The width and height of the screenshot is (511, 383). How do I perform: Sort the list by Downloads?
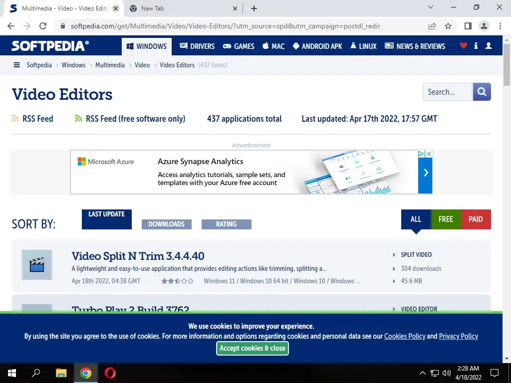tap(167, 224)
